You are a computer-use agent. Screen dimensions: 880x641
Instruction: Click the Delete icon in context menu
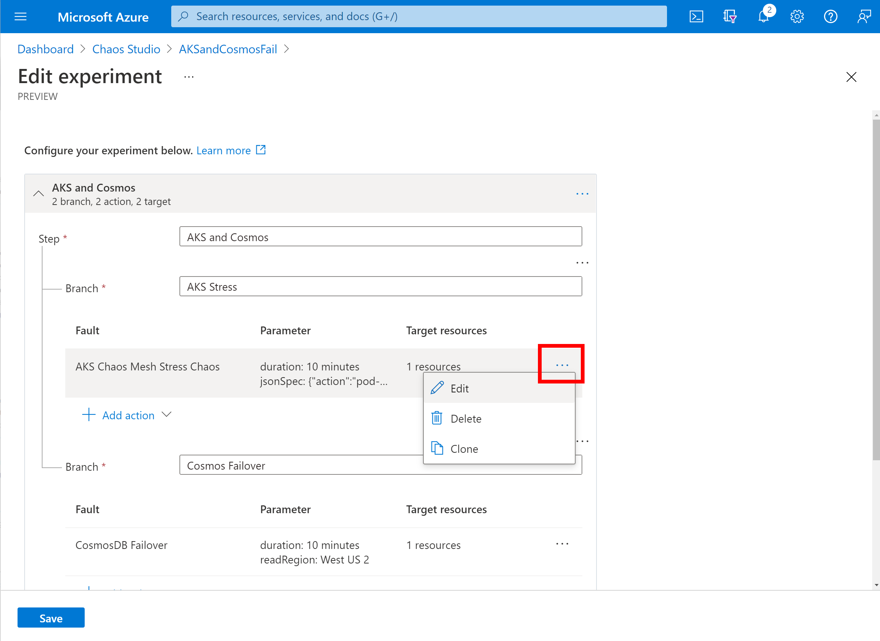[x=437, y=419]
